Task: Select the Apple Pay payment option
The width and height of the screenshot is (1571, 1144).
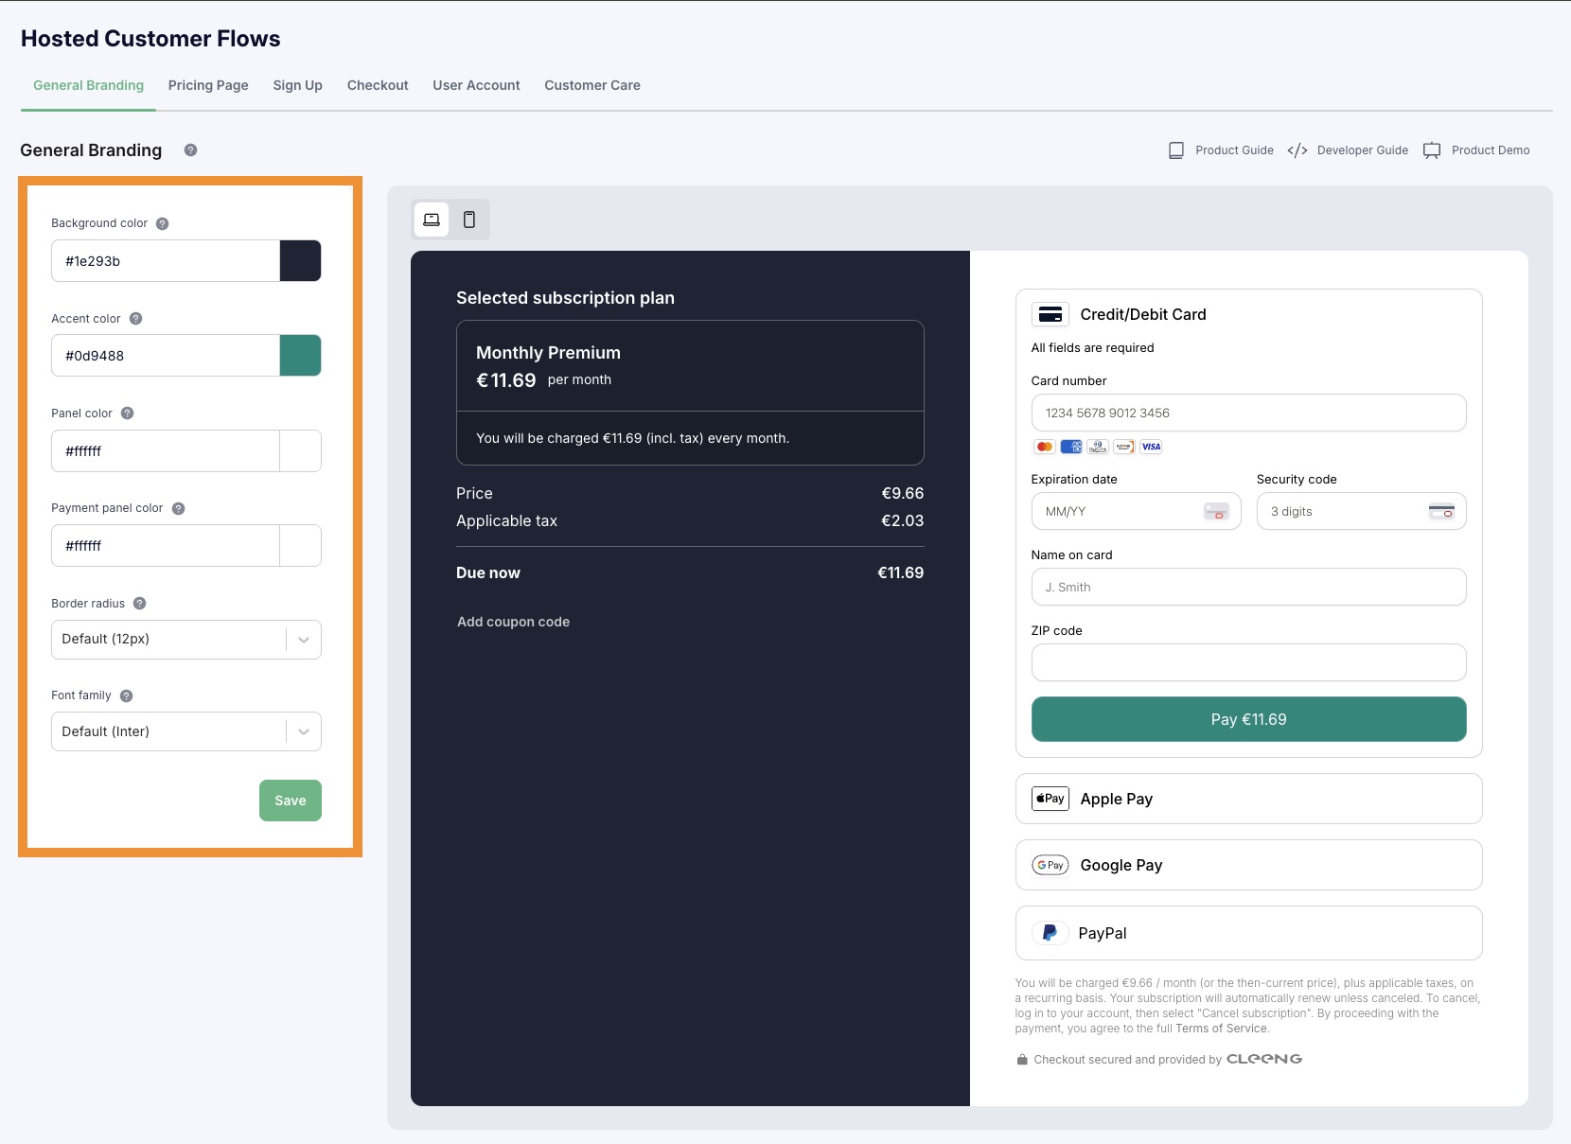Action: pyautogui.click(x=1248, y=799)
